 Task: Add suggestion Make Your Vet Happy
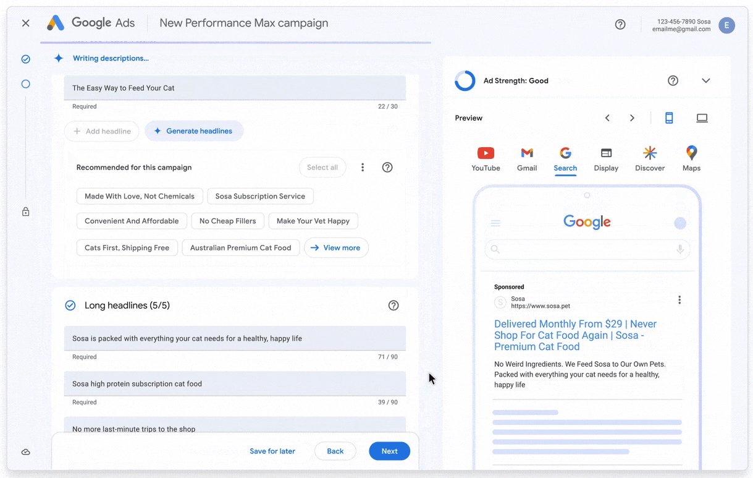click(313, 221)
